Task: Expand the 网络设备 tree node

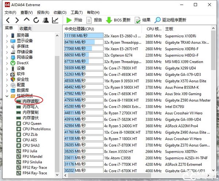Action: coord(7,58)
